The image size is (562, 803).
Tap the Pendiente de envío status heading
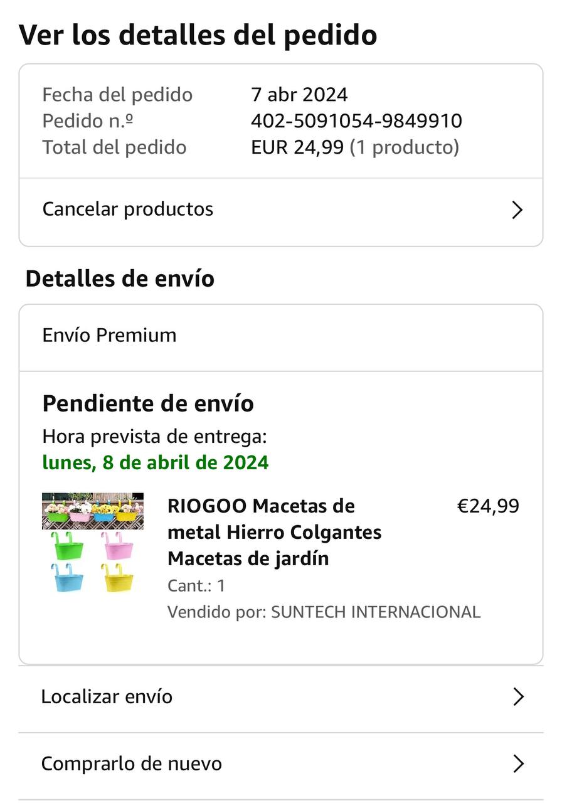tap(148, 403)
